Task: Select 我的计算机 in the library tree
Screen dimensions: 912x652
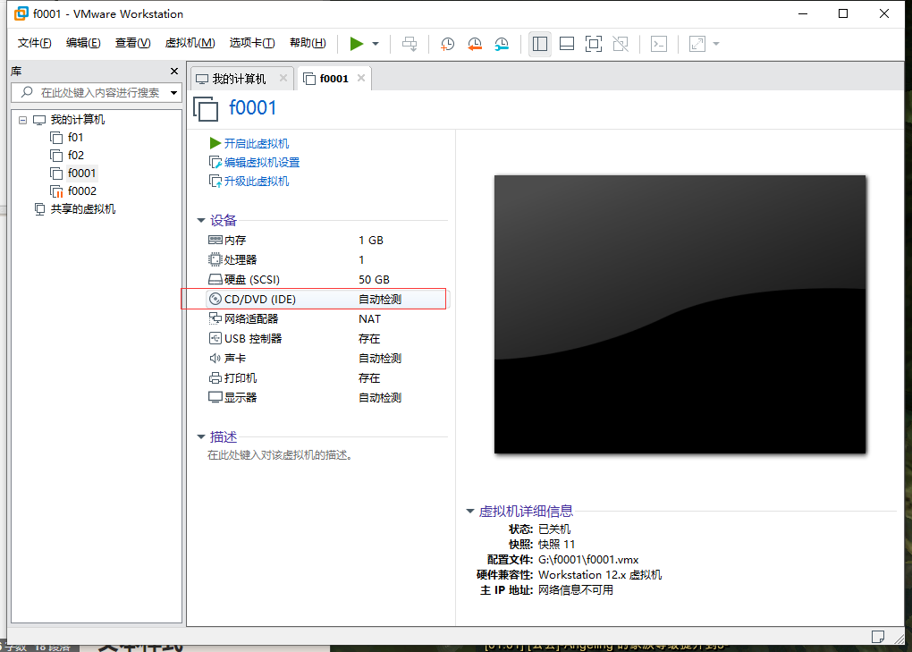Action: [x=78, y=120]
